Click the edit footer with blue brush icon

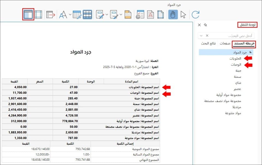[x=114, y=14]
